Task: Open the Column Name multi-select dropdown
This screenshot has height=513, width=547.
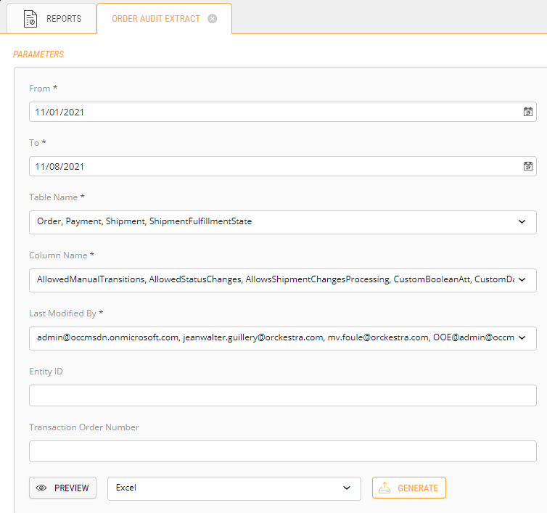Action: click(x=283, y=280)
